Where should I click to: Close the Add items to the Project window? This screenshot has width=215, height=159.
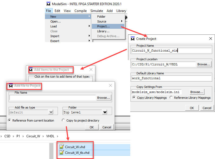[x=91, y=70]
